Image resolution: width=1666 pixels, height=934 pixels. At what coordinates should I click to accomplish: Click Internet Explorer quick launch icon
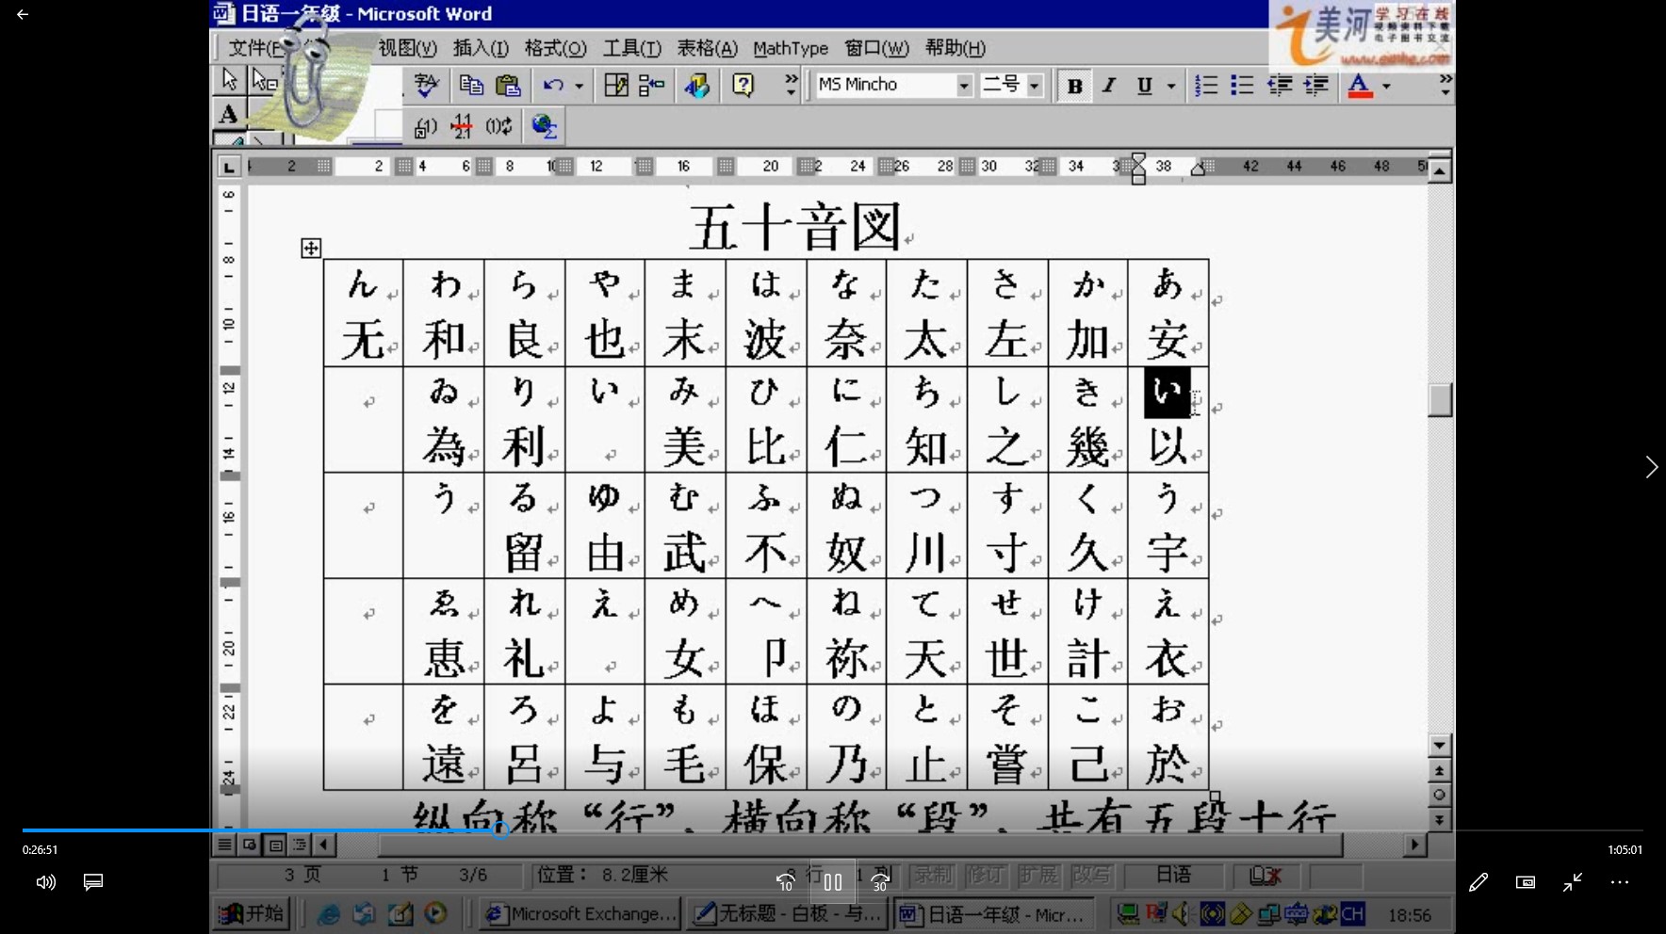(328, 913)
